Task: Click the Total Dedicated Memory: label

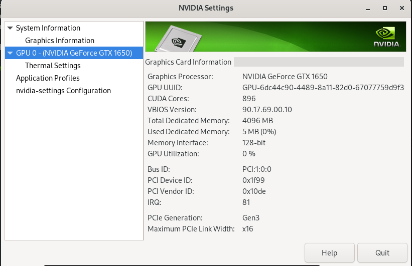Action: coord(188,121)
